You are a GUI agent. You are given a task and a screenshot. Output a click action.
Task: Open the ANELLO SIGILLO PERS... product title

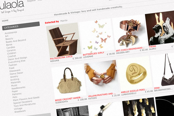pyautogui.click(x=134, y=91)
